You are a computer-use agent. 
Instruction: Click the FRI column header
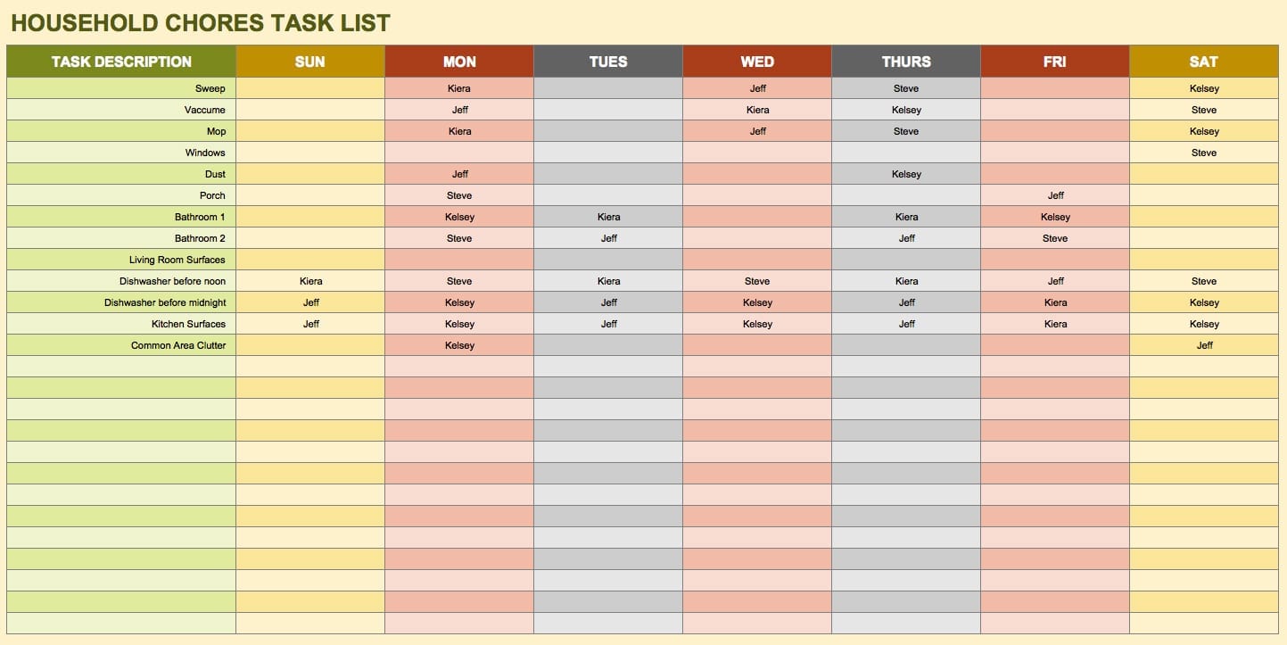(1054, 62)
